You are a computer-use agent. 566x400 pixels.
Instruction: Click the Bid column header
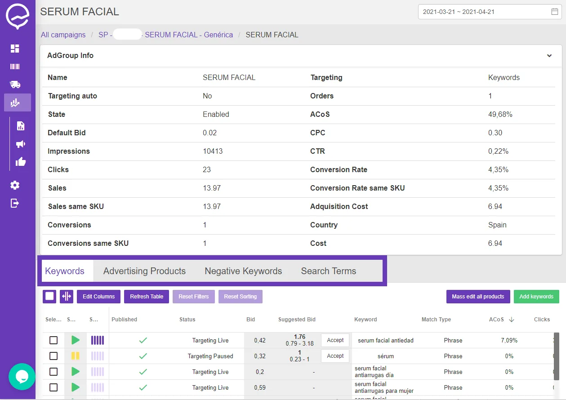point(251,320)
